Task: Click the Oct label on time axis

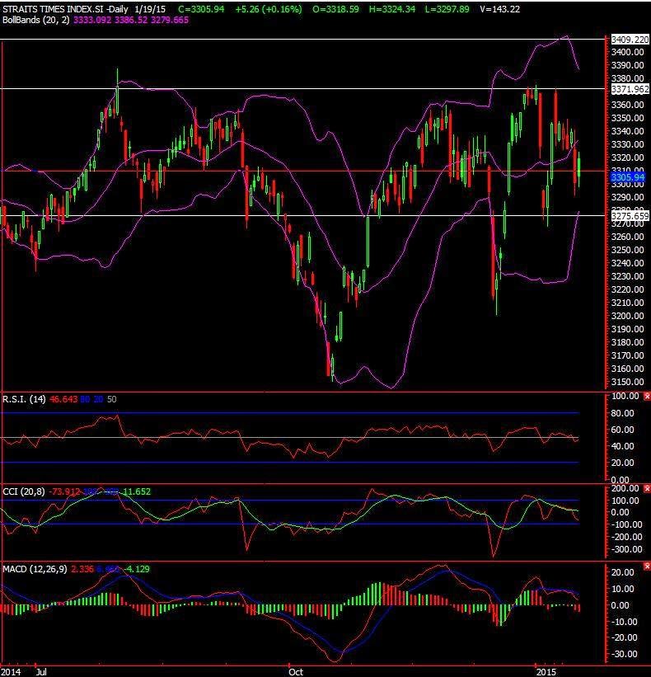Action: [296, 672]
